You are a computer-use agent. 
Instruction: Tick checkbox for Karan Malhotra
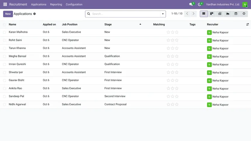pyautogui.click(x=5, y=32)
